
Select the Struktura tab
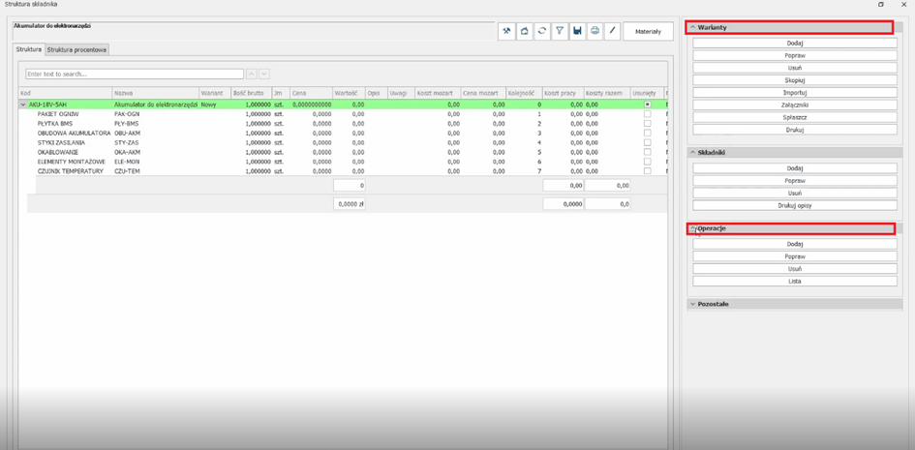(x=28, y=49)
